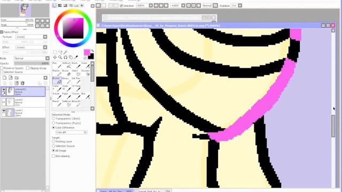Choose the Move tool icon

coord(55,58)
